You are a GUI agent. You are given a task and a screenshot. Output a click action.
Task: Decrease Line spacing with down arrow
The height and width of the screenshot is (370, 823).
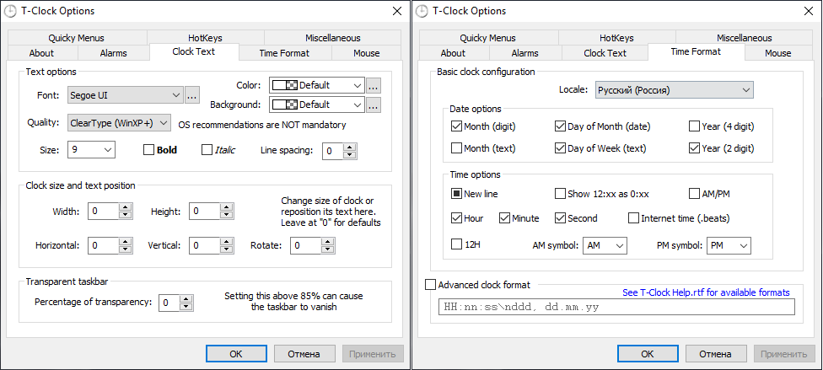click(x=351, y=155)
